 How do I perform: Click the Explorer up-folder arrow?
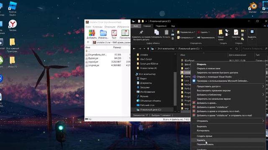click(148, 49)
